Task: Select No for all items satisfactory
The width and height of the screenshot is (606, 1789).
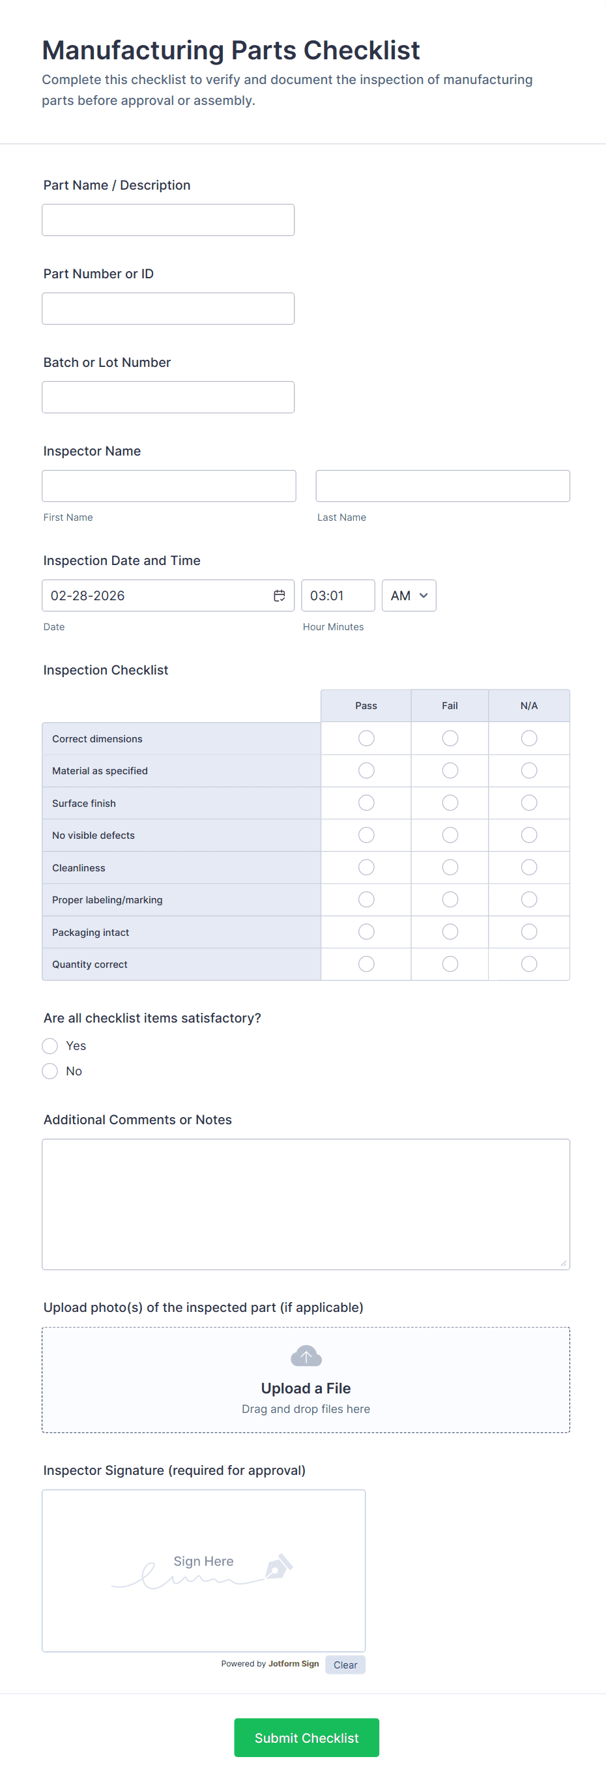Action: coord(50,1071)
